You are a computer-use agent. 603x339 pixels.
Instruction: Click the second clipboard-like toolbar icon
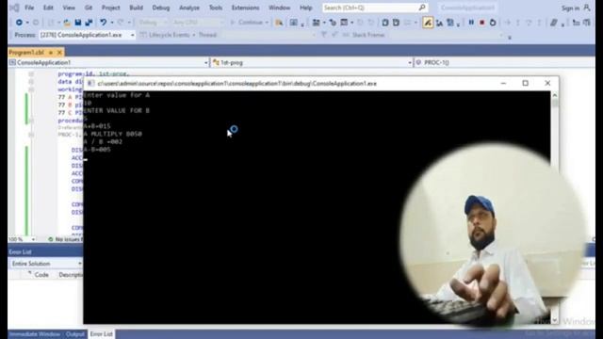point(396,23)
